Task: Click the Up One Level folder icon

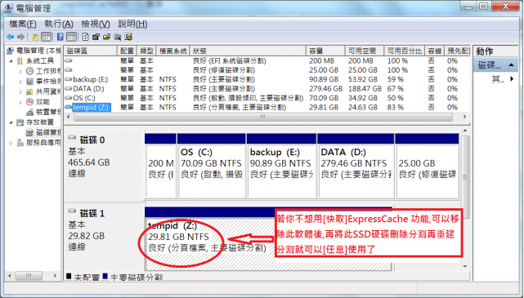Action: click(x=35, y=37)
